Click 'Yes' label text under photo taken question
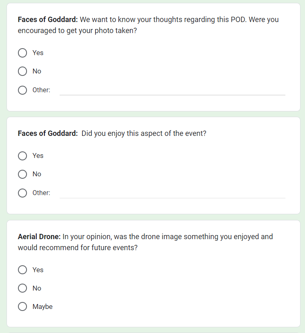 (38, 53)
